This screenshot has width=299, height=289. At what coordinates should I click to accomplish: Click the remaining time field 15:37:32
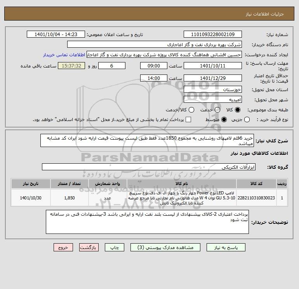point(71,66)
